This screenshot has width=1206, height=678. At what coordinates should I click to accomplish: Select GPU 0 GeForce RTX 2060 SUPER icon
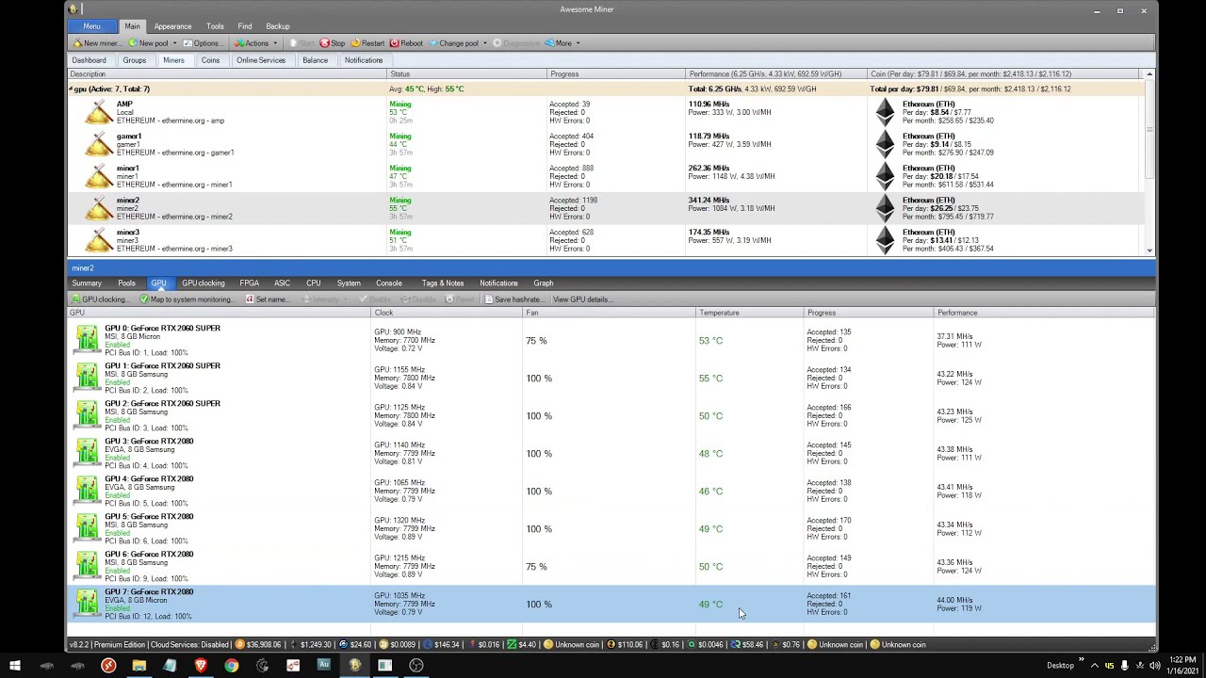pos(87,340)
